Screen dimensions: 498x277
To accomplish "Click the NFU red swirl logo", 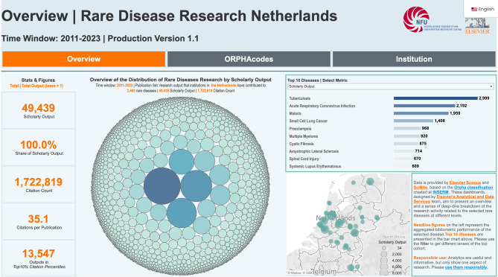I will tap(416, 19).
